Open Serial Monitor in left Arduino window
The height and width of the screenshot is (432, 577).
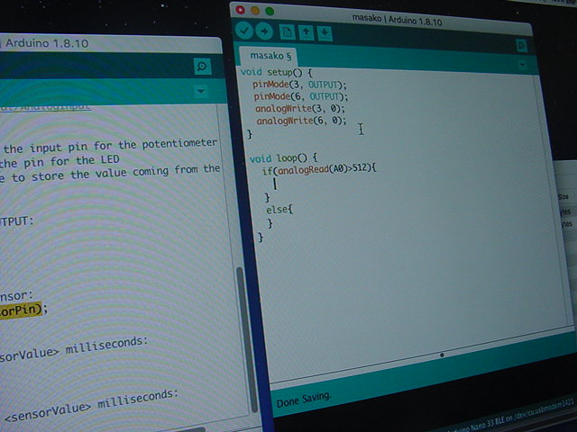click(202, 67)
